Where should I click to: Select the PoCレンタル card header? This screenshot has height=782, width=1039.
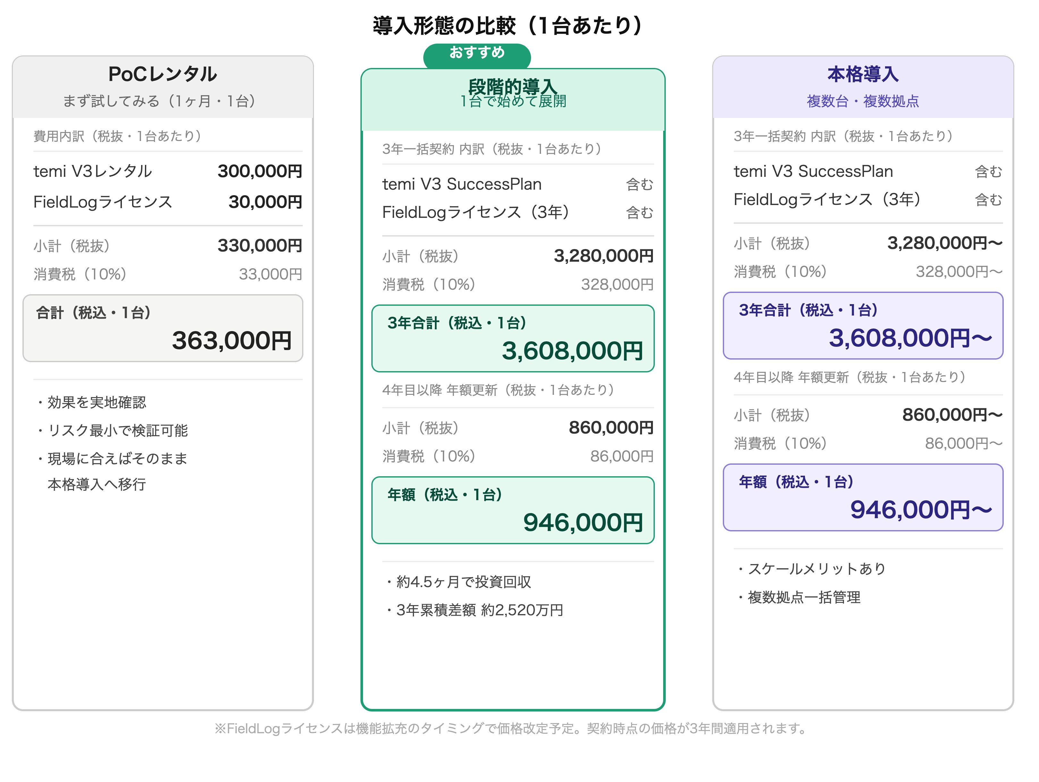click(163, 87)
